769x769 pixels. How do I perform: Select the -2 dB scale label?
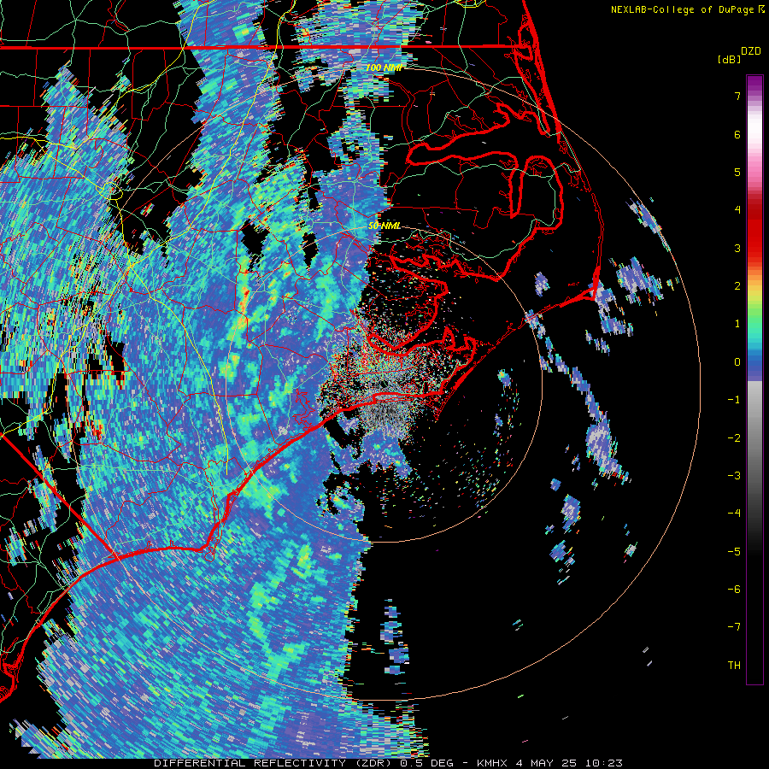tap(734, 438)
